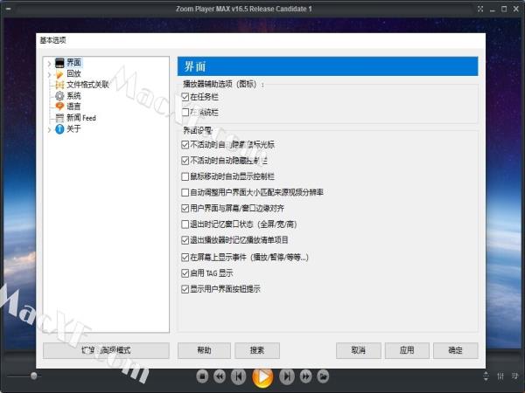Maximize the Zoom Player window
Image resolution: width=525 pixels, height=393 pixels.
tap(504, 9)
